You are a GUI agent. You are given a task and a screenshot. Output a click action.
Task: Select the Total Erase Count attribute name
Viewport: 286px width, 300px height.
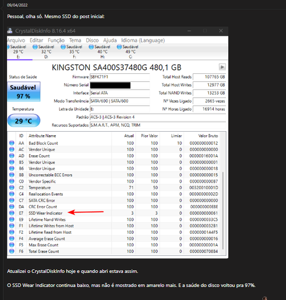coord(44,251)
